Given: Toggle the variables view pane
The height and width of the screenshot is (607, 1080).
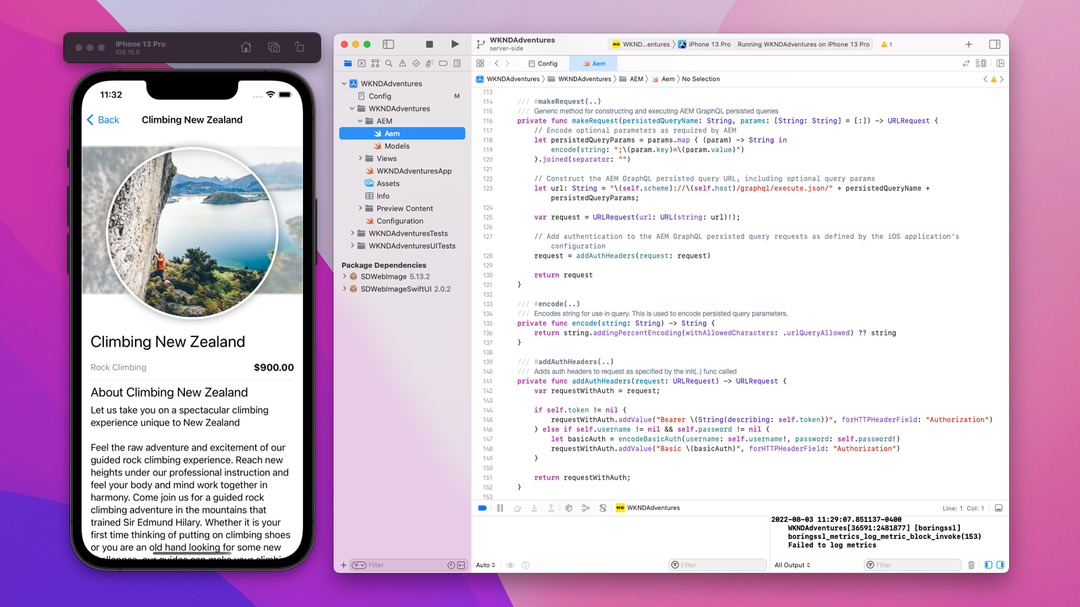Looking at the screenshot, I should click(988, 565).
